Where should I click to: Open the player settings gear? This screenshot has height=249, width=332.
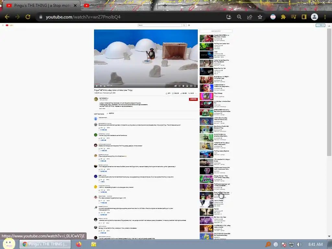pos(183,86)
